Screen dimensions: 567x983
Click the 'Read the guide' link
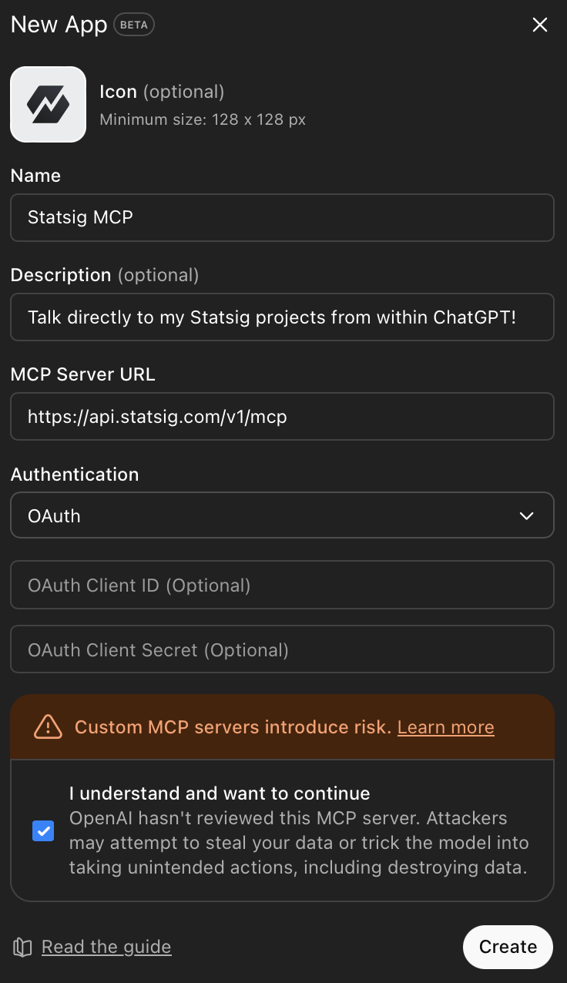pos(106,947)
